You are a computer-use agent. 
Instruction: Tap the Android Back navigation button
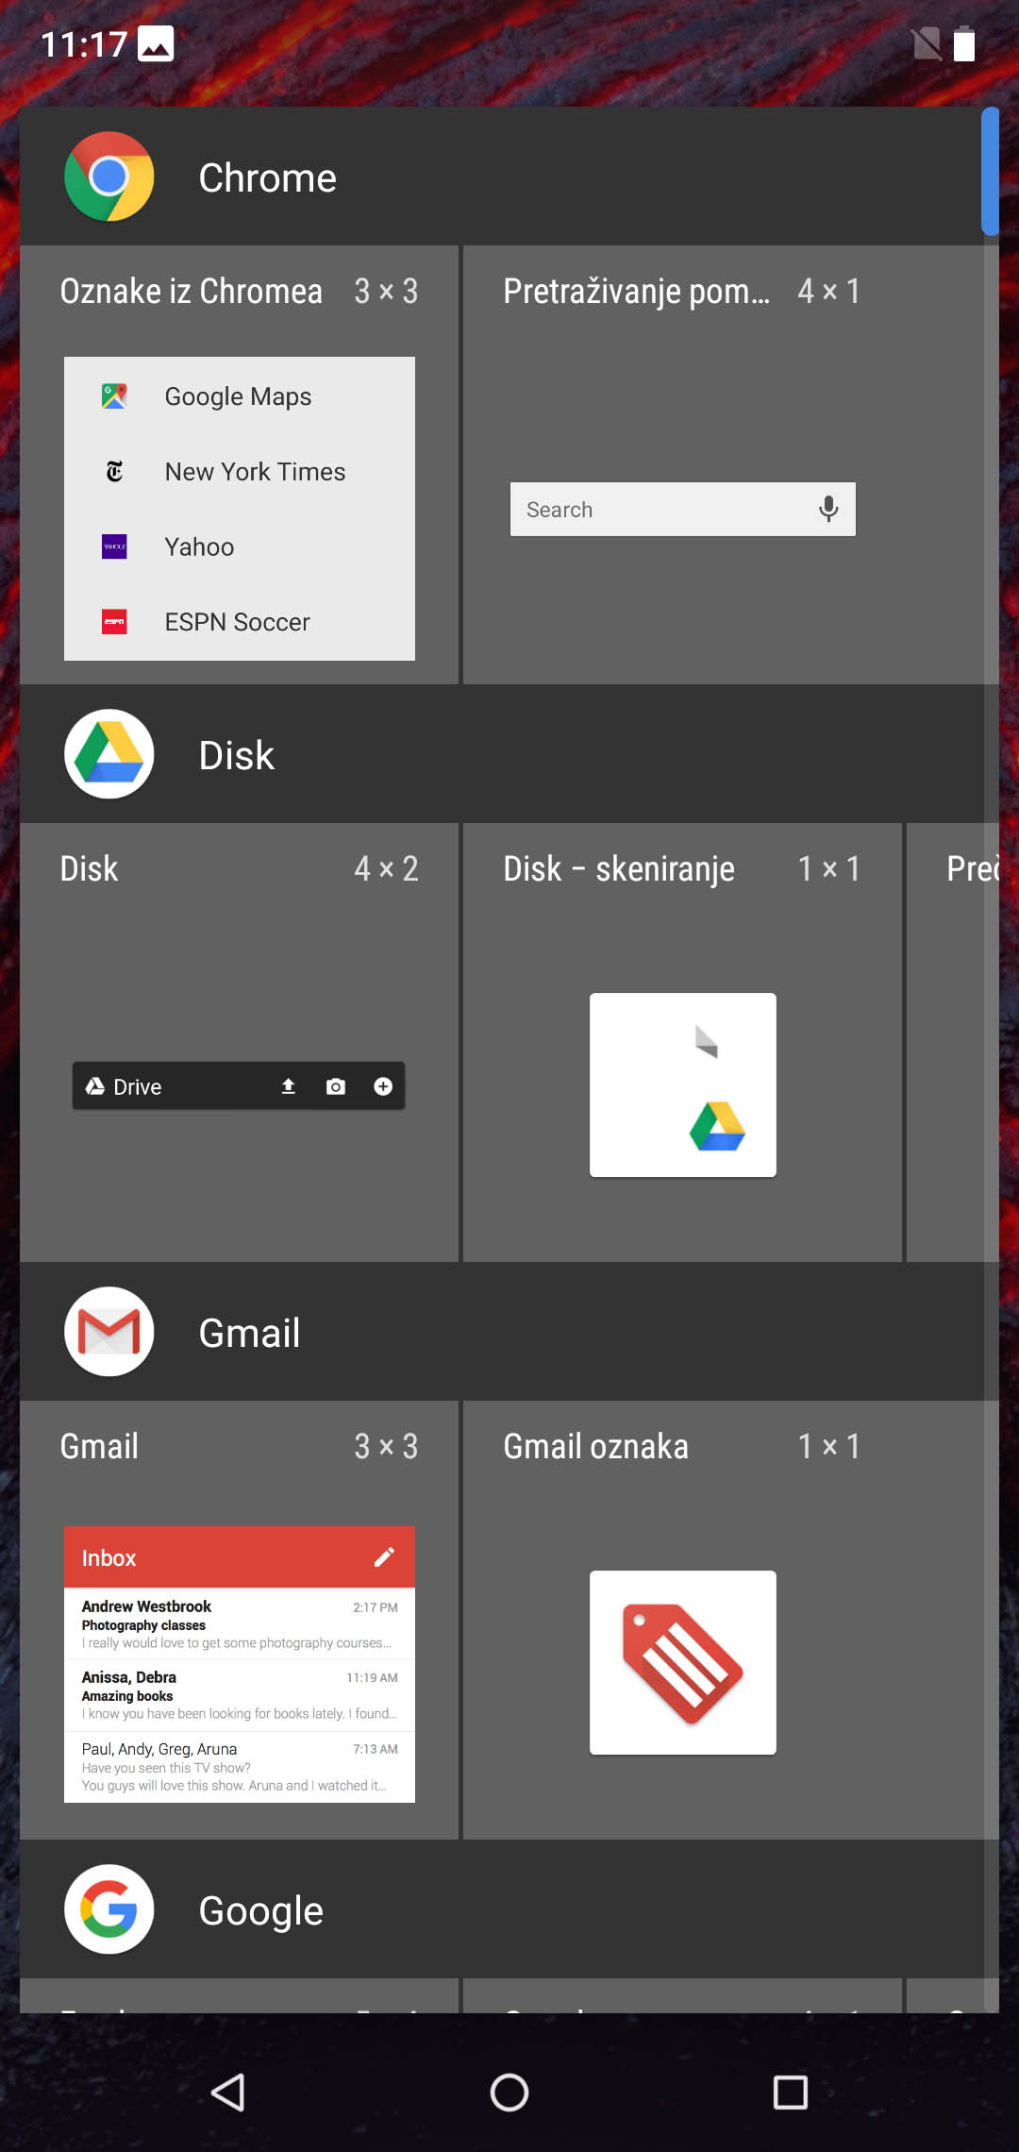point(228,2093)
